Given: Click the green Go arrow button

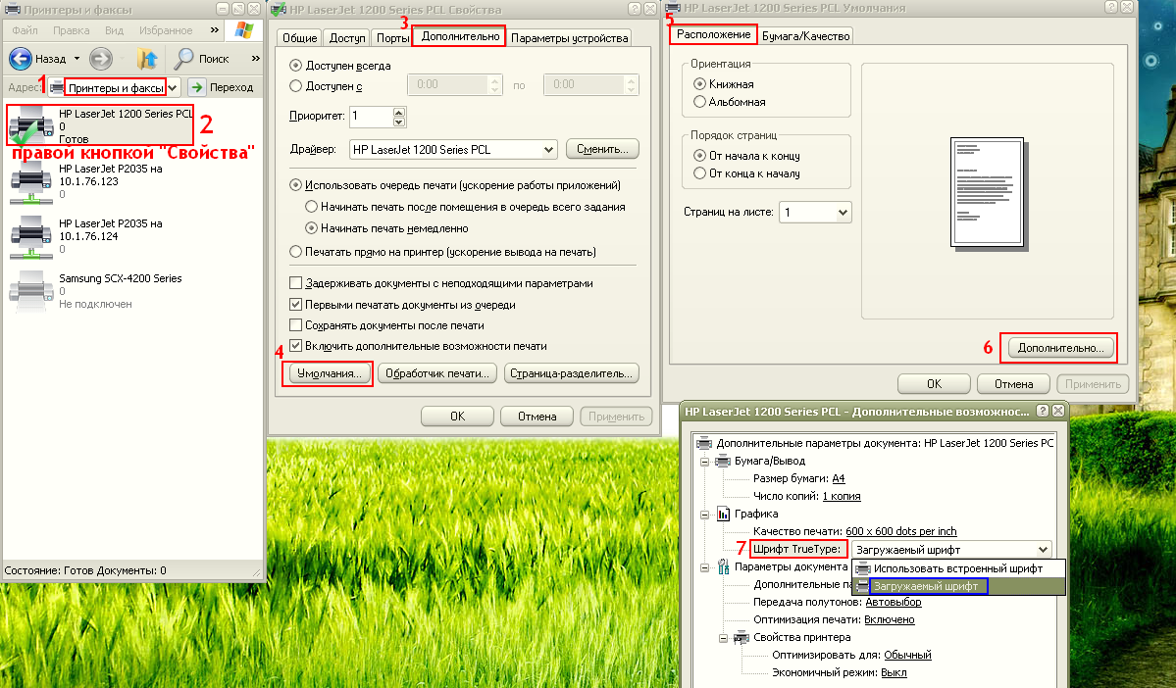Looking at the screenshot, I should 197,87.
